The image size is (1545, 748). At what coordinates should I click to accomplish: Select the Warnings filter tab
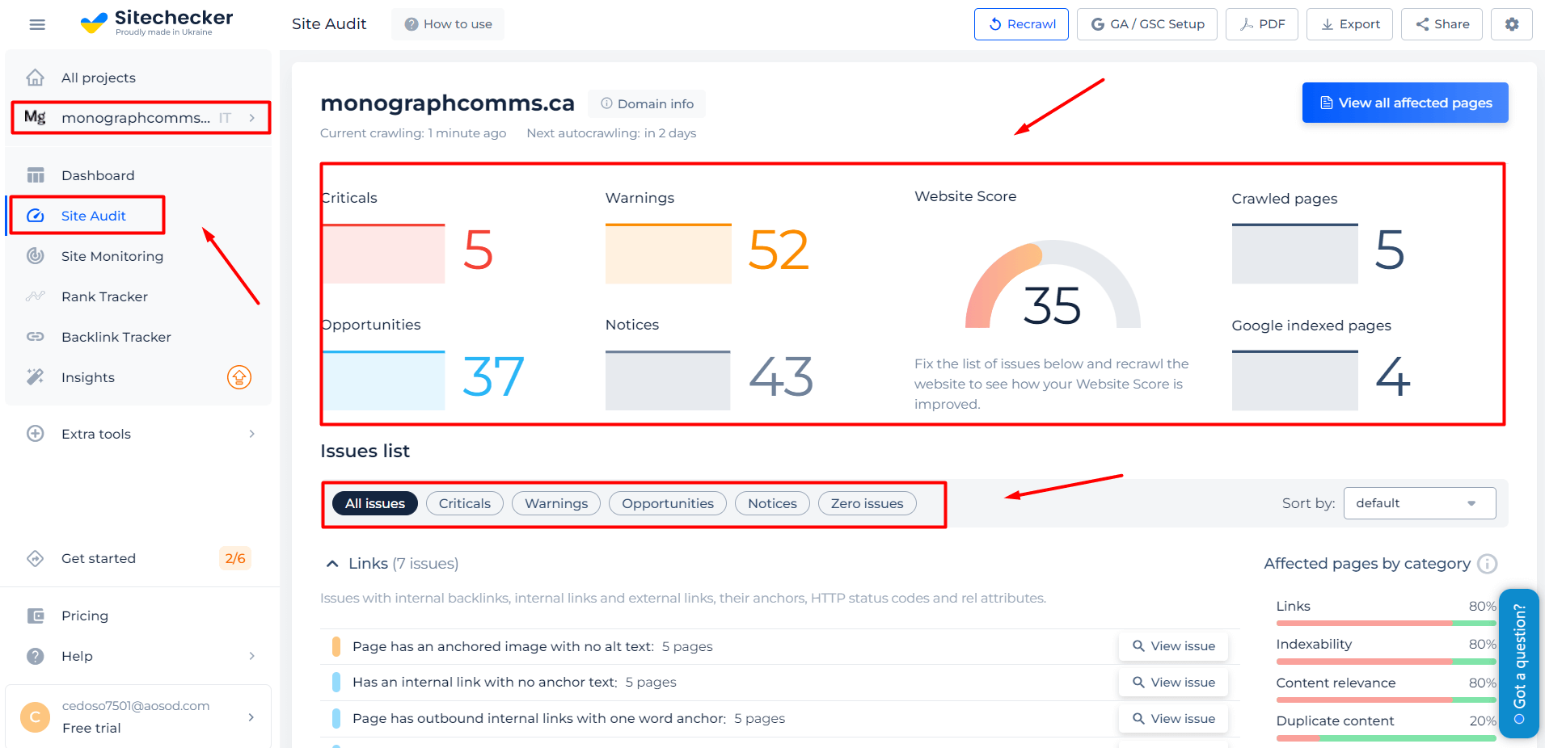(556, 503)
